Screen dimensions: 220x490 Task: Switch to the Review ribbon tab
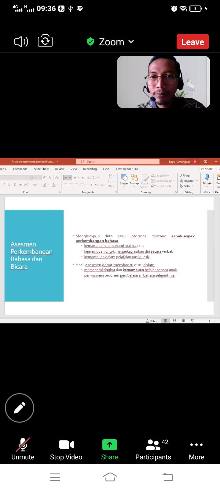pyautogui.click(x=60, y=169)
